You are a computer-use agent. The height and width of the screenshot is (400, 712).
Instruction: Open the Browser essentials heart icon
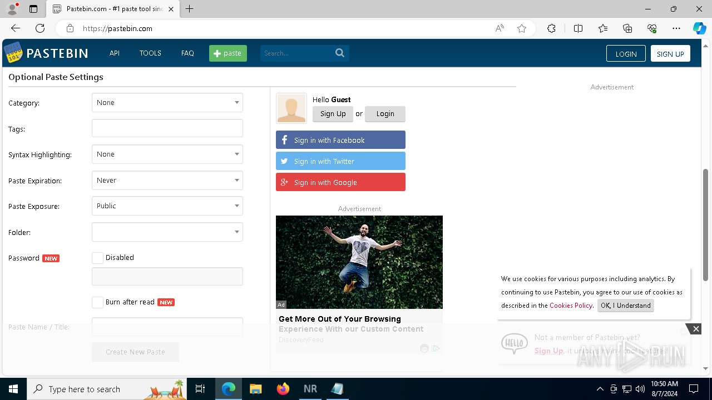click(x=652, y=28)
